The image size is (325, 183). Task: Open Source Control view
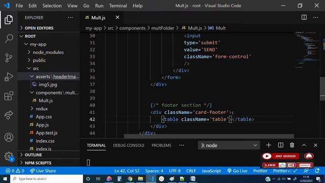point(9,57)
